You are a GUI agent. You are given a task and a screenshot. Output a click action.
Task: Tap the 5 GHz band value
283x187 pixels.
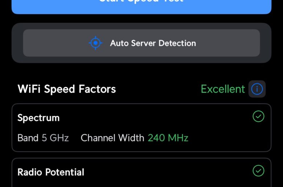(x=55, y=138)
